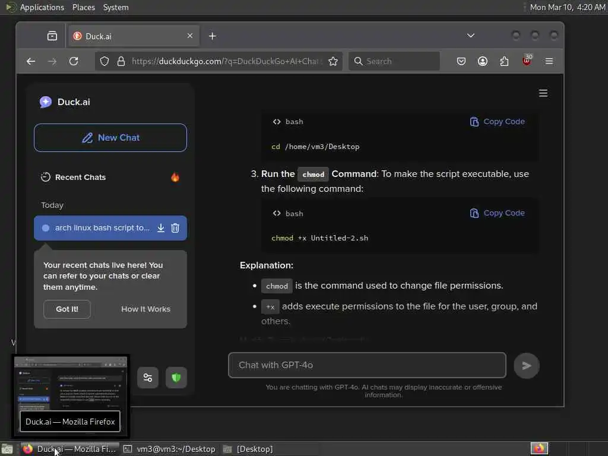Viewport: 608px width, 456px height.
Task: Open the System menu
Action: click(x=116, y=7)
